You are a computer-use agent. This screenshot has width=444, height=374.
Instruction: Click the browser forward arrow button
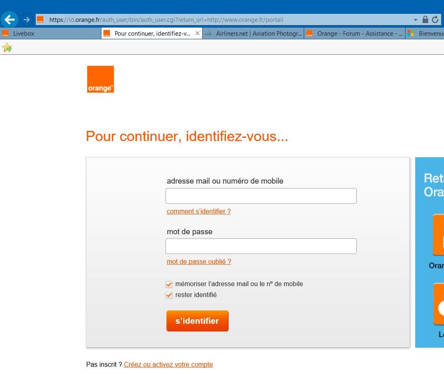point(27,20)
